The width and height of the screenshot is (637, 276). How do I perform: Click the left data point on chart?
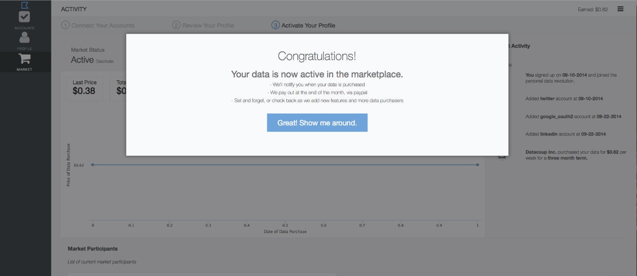coord(93,165)
